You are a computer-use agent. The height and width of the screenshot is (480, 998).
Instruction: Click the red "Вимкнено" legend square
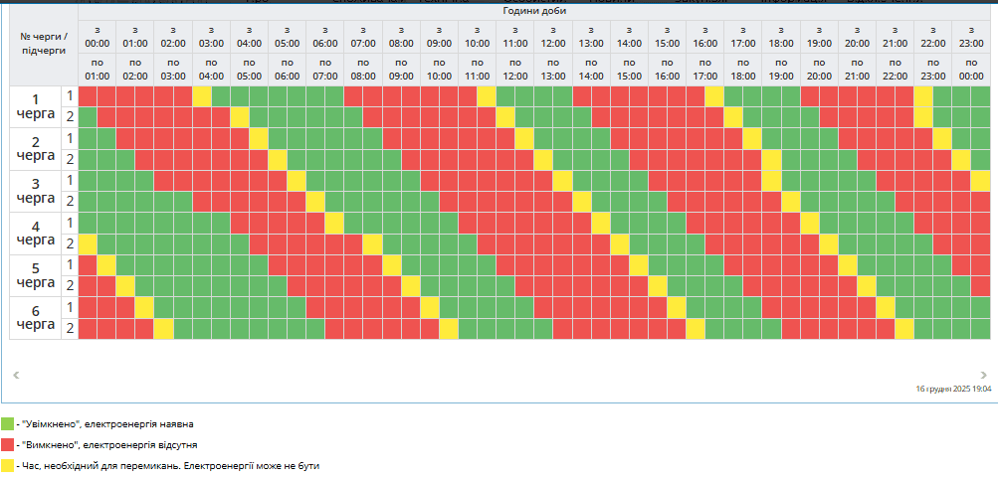pos(7,444)
